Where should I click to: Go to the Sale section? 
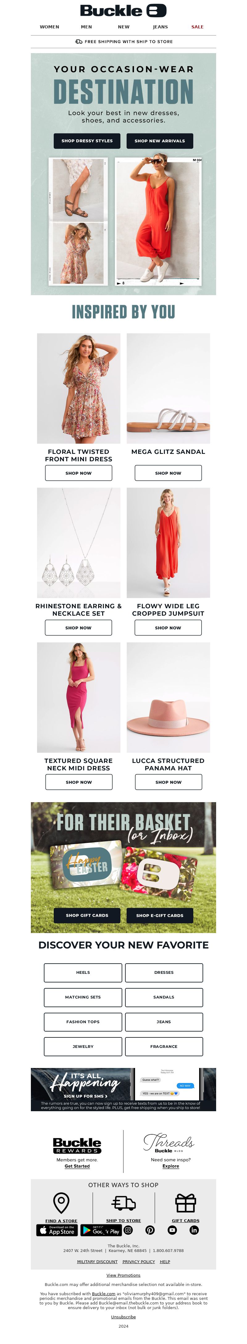coord(197,27)
